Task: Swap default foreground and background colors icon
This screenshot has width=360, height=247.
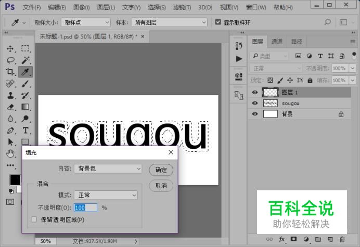Action: (11, 191)
